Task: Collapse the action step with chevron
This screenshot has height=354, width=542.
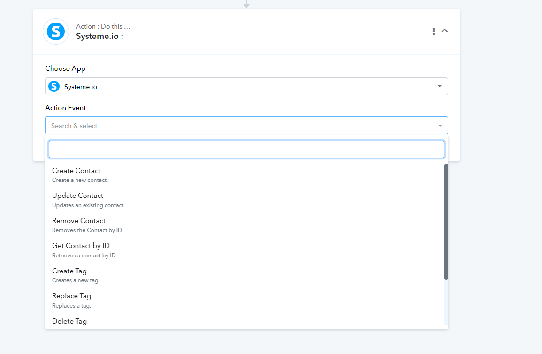Action: coord(445,31)
